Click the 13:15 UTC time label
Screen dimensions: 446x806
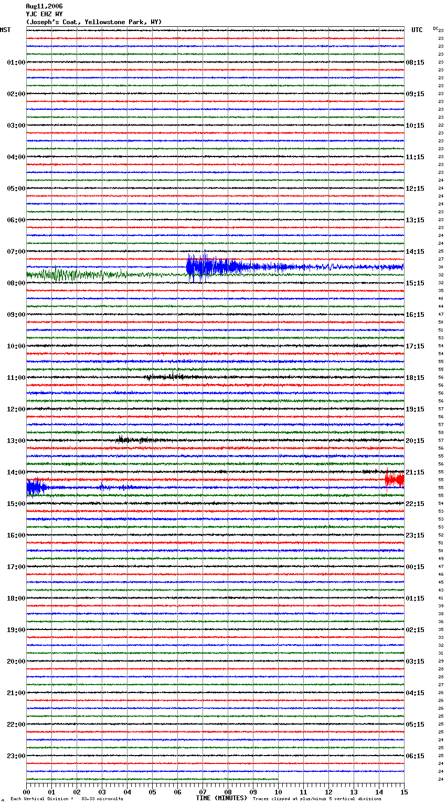point(415,220)
